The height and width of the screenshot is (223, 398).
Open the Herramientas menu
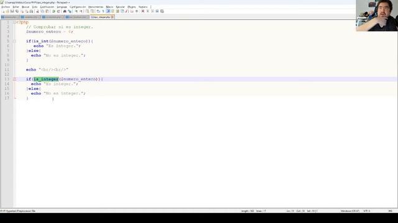96,7
